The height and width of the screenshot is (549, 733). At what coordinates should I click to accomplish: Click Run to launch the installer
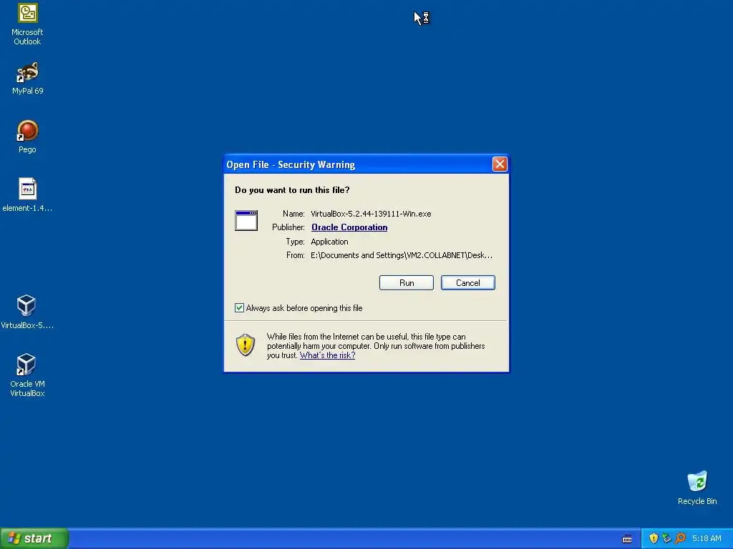(407, 283)
